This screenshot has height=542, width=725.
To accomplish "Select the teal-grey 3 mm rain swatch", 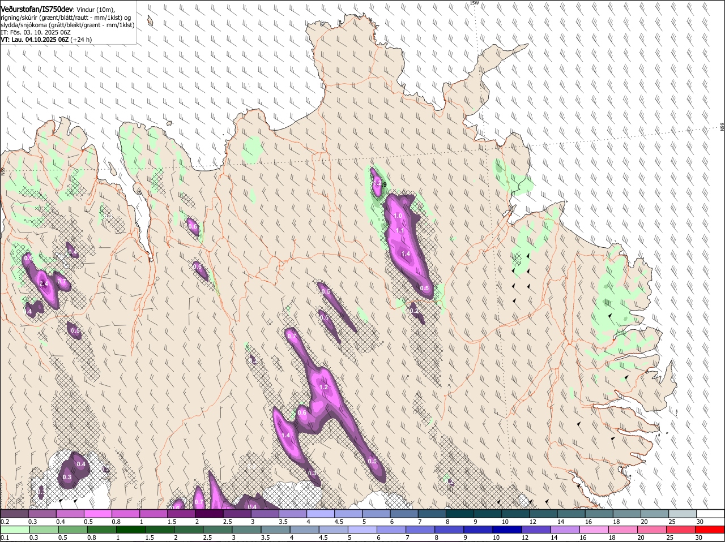I will tap(246, 530).
